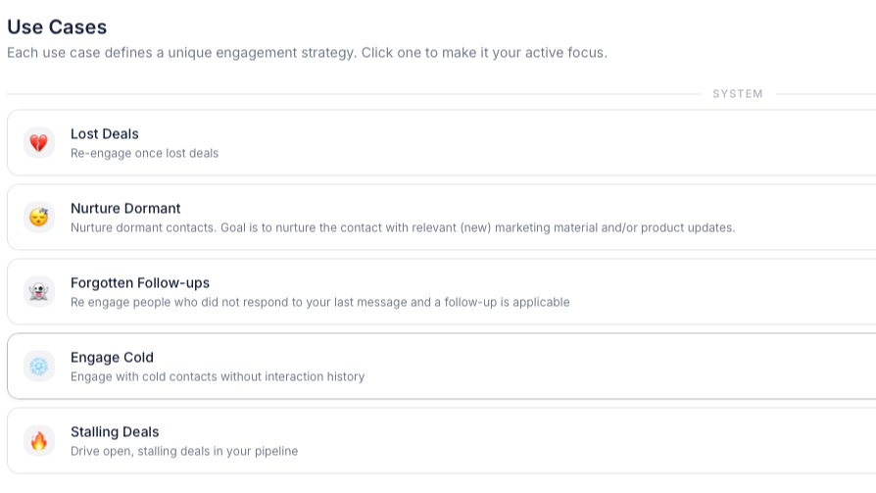Click 'Engage with cold contacts' description text

pos(218,376)
